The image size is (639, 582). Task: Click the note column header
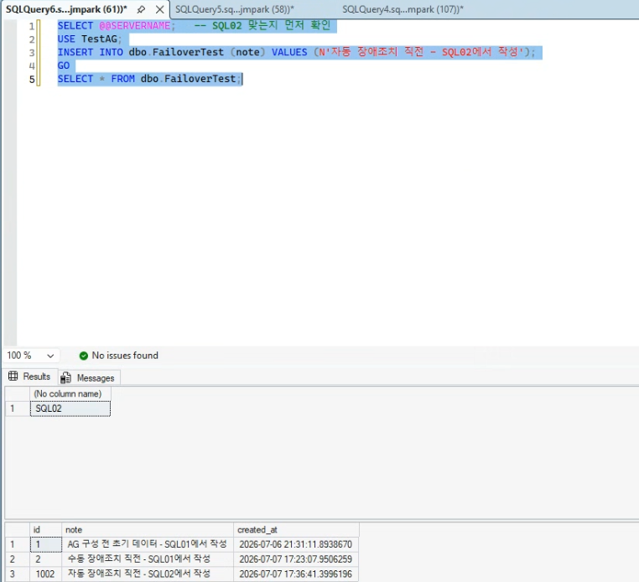pyautogui.click(x=148, y=530)
